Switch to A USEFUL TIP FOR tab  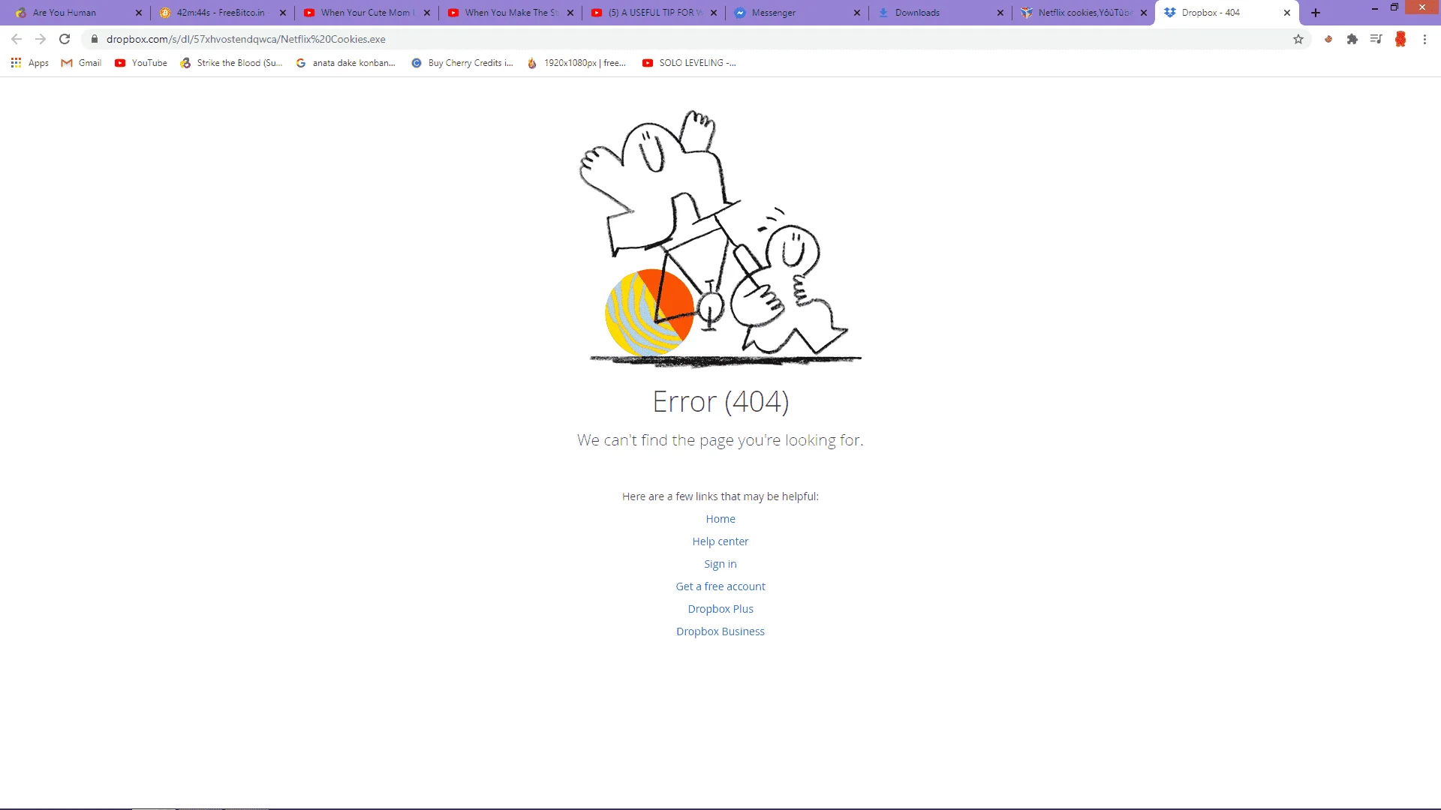tap(653, 13)
